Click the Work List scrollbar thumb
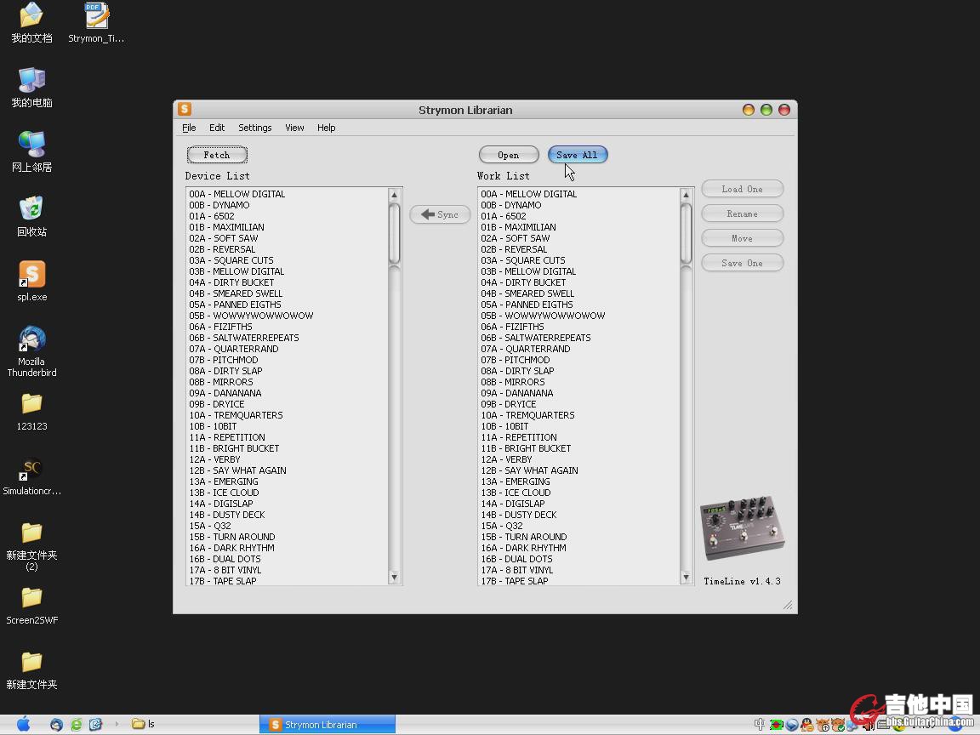 click(x=687, y=234)
